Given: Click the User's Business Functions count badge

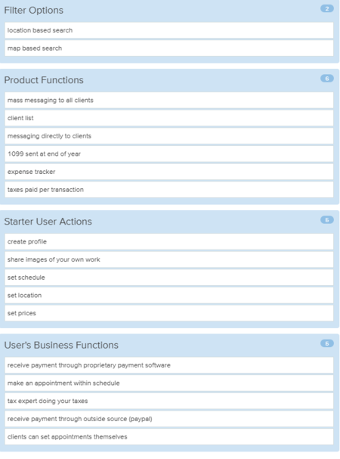Looking at the screenshot, I should pyautogui.click(x=327, y=343).
